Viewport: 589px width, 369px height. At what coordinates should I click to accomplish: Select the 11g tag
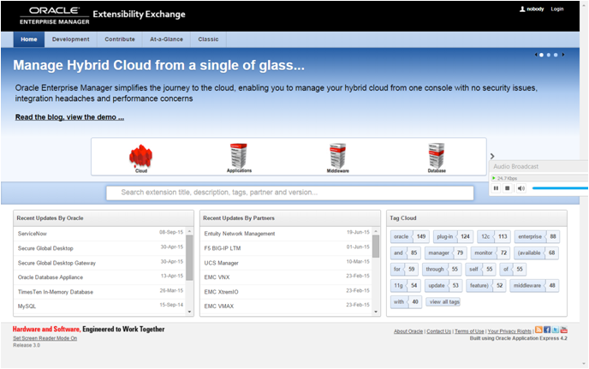[x=406, y=286]
